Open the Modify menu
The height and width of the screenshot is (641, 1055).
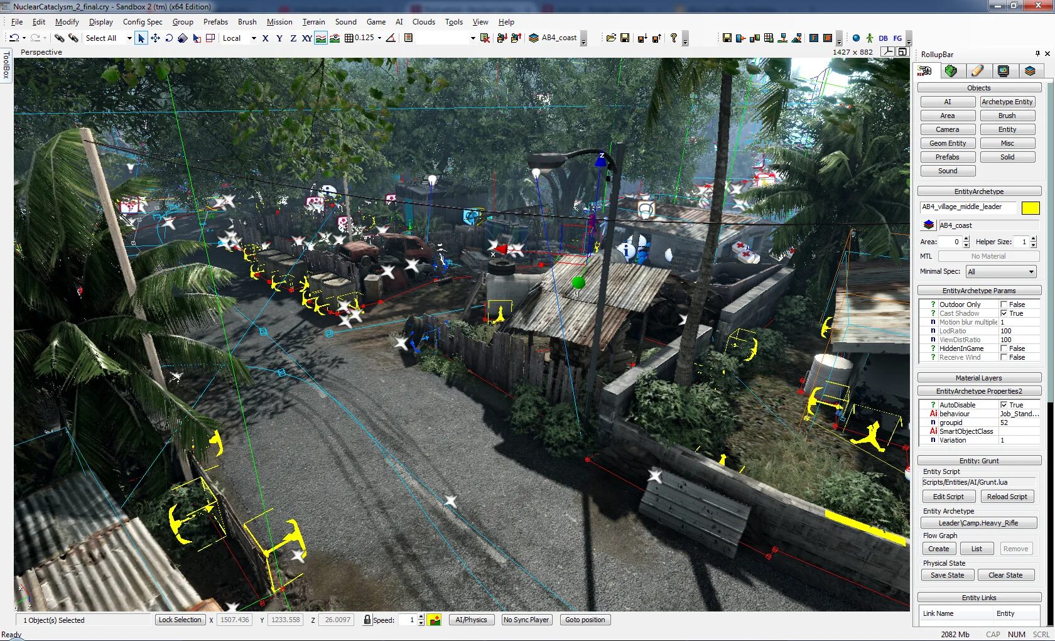[x=67, y=22]
